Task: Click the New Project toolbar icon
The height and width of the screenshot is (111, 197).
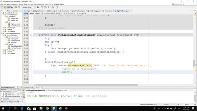Action: point(5,7)
